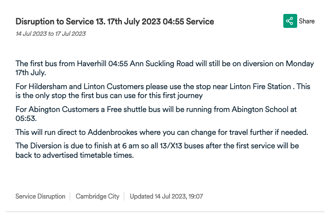The image size is (332, 217).
Task: Click the 05:53 shuttle departure time
Action: click(26, 118)
